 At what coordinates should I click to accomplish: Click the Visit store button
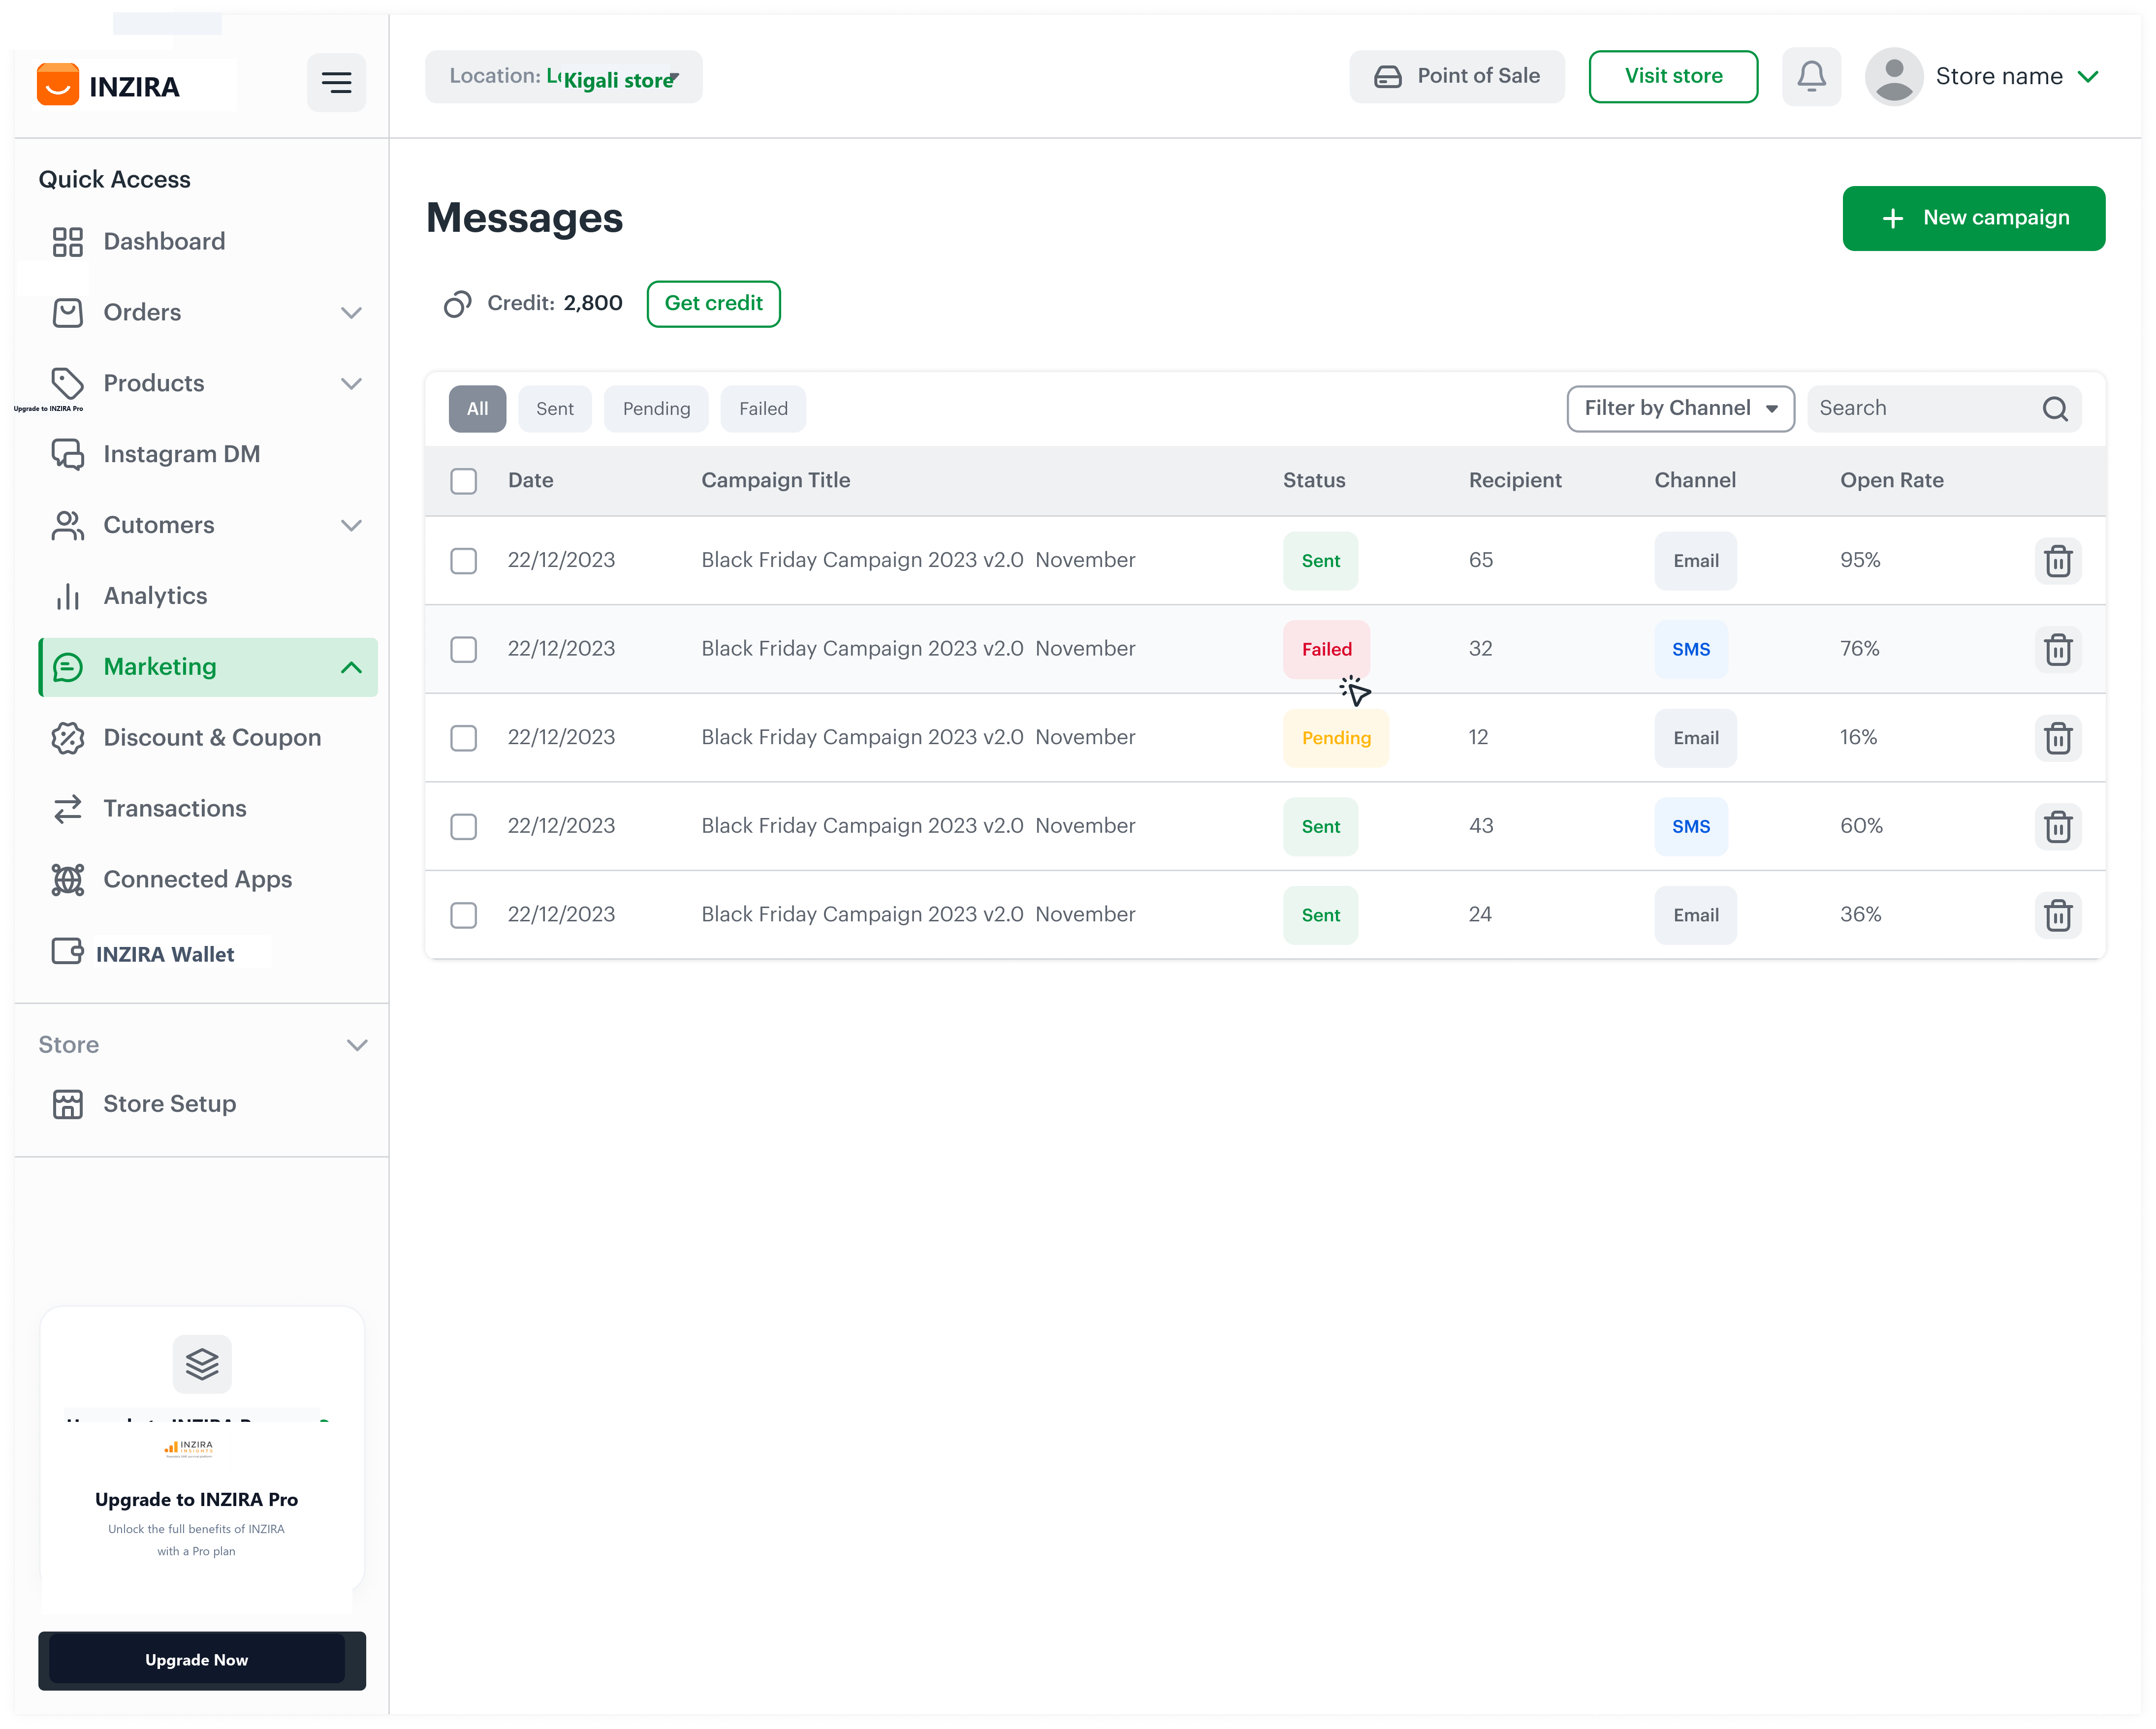point(1673,76)
